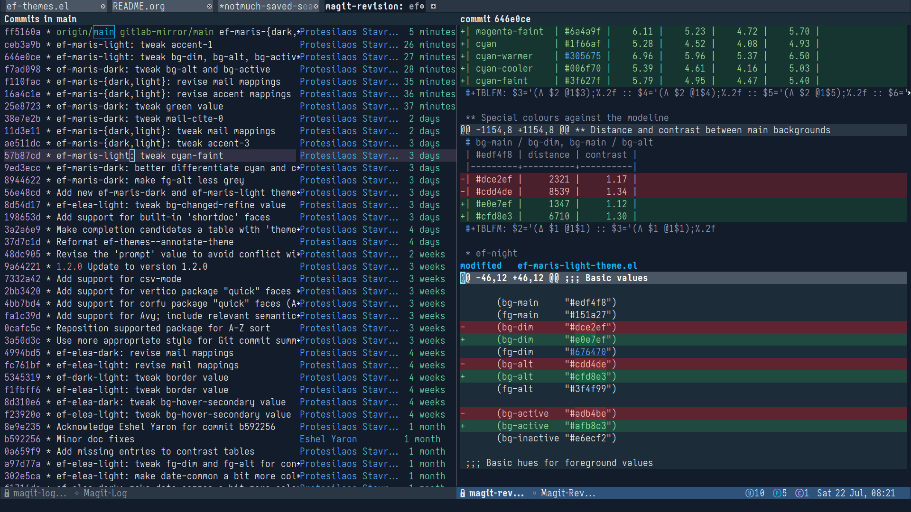Screen dimensions: 911x512
Task: Click lock icon in magit-rev mode line
Action: [463, 493]
